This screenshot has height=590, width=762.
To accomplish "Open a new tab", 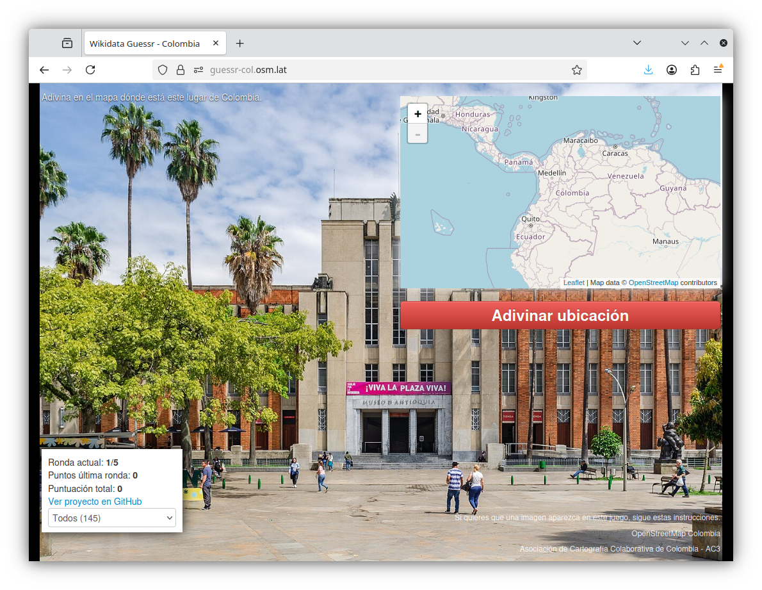I will 239,44.
